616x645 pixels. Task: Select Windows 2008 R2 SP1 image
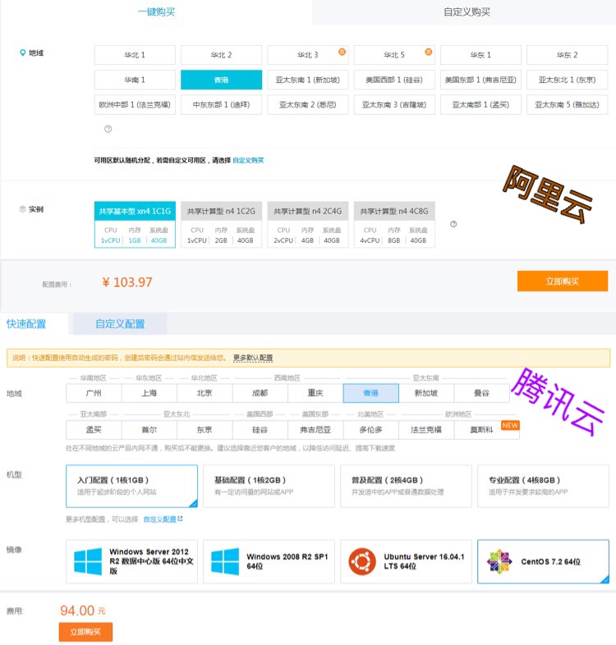[x=269, y=561]
